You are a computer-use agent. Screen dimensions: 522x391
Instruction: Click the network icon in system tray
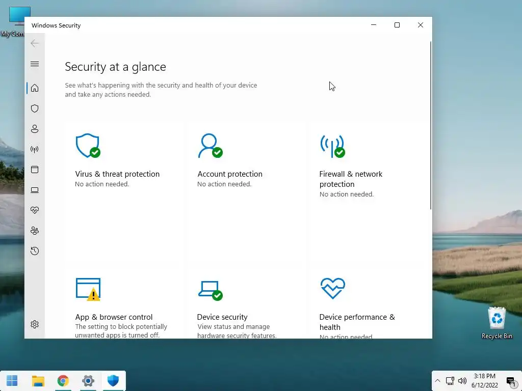point(450,381)
